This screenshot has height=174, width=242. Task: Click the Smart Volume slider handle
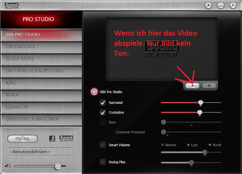point(205,152)
